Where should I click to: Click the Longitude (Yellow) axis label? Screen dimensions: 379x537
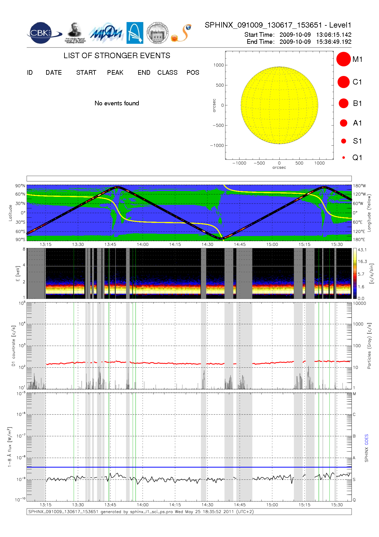click(x=369, y=213)
